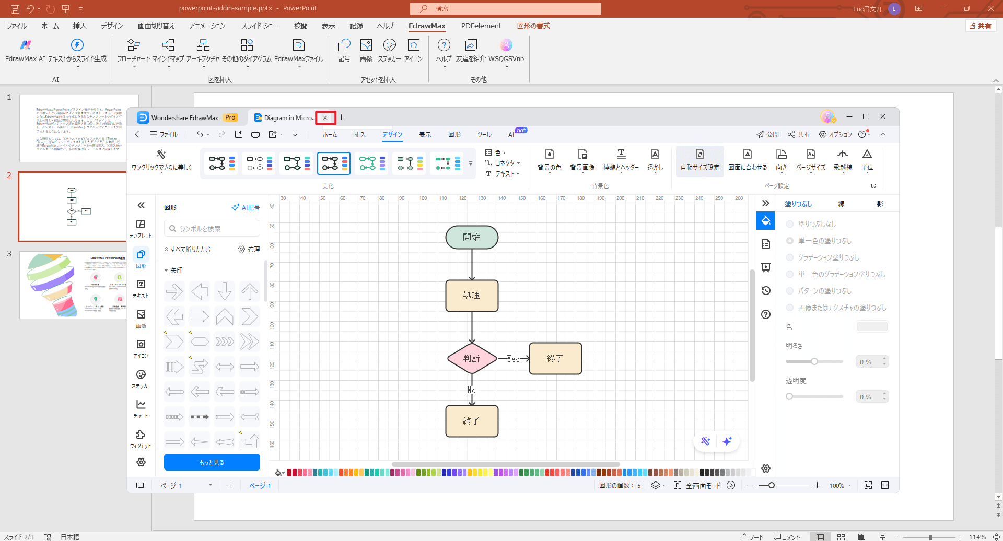Open 単位 unit option

(867, 161)
